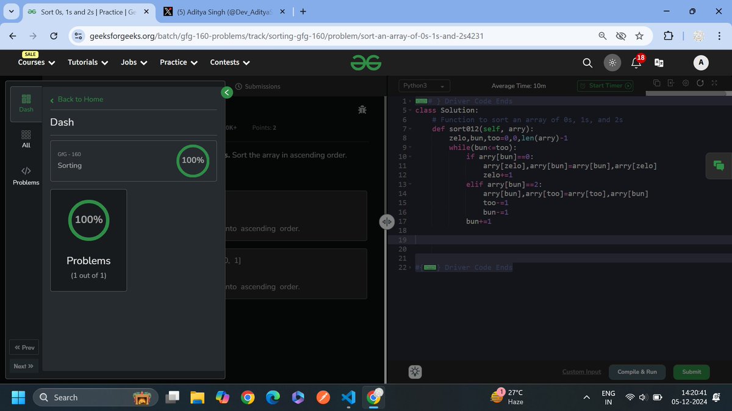Expand the Contests menu
The width and height of the screenshot is (732, 411).
pyautogui.click(x=230, y=62)
